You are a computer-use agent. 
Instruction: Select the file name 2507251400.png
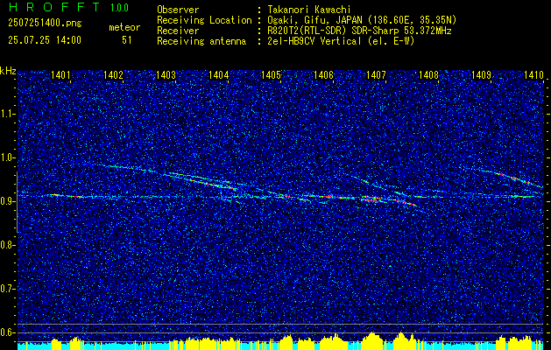[45, 24]
